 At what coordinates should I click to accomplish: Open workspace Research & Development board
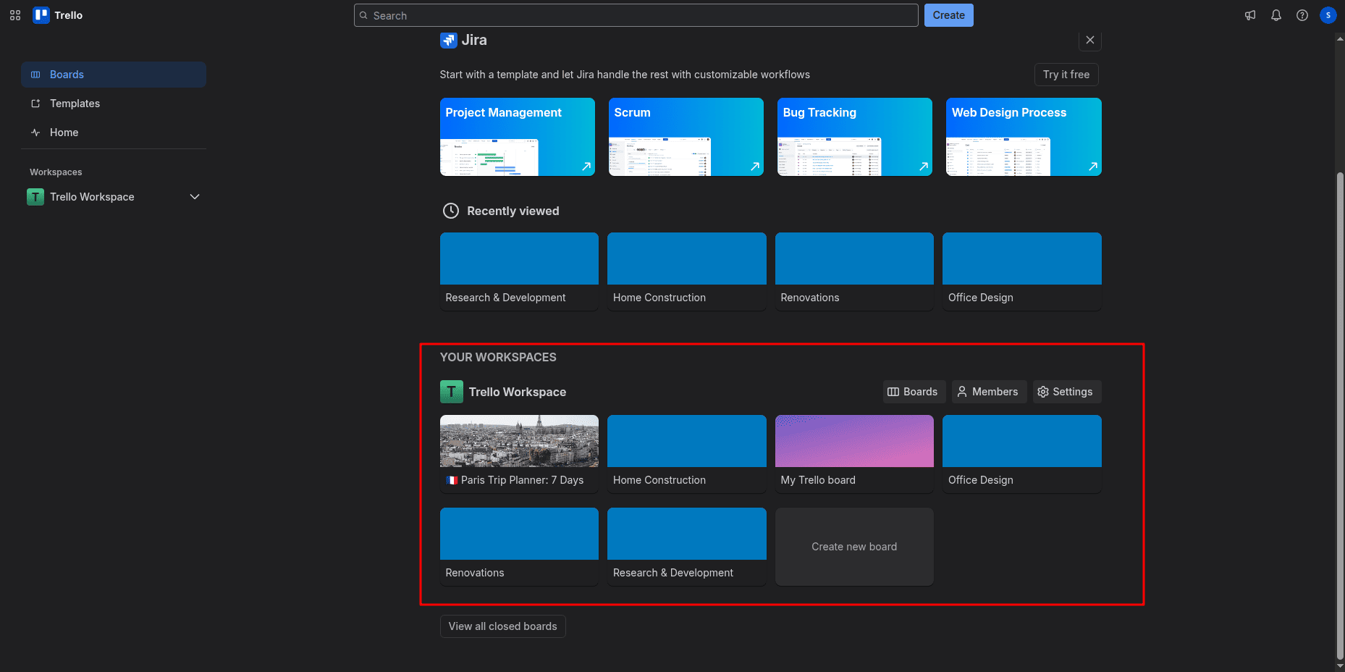pyautogui.click(x=687, y=547)
